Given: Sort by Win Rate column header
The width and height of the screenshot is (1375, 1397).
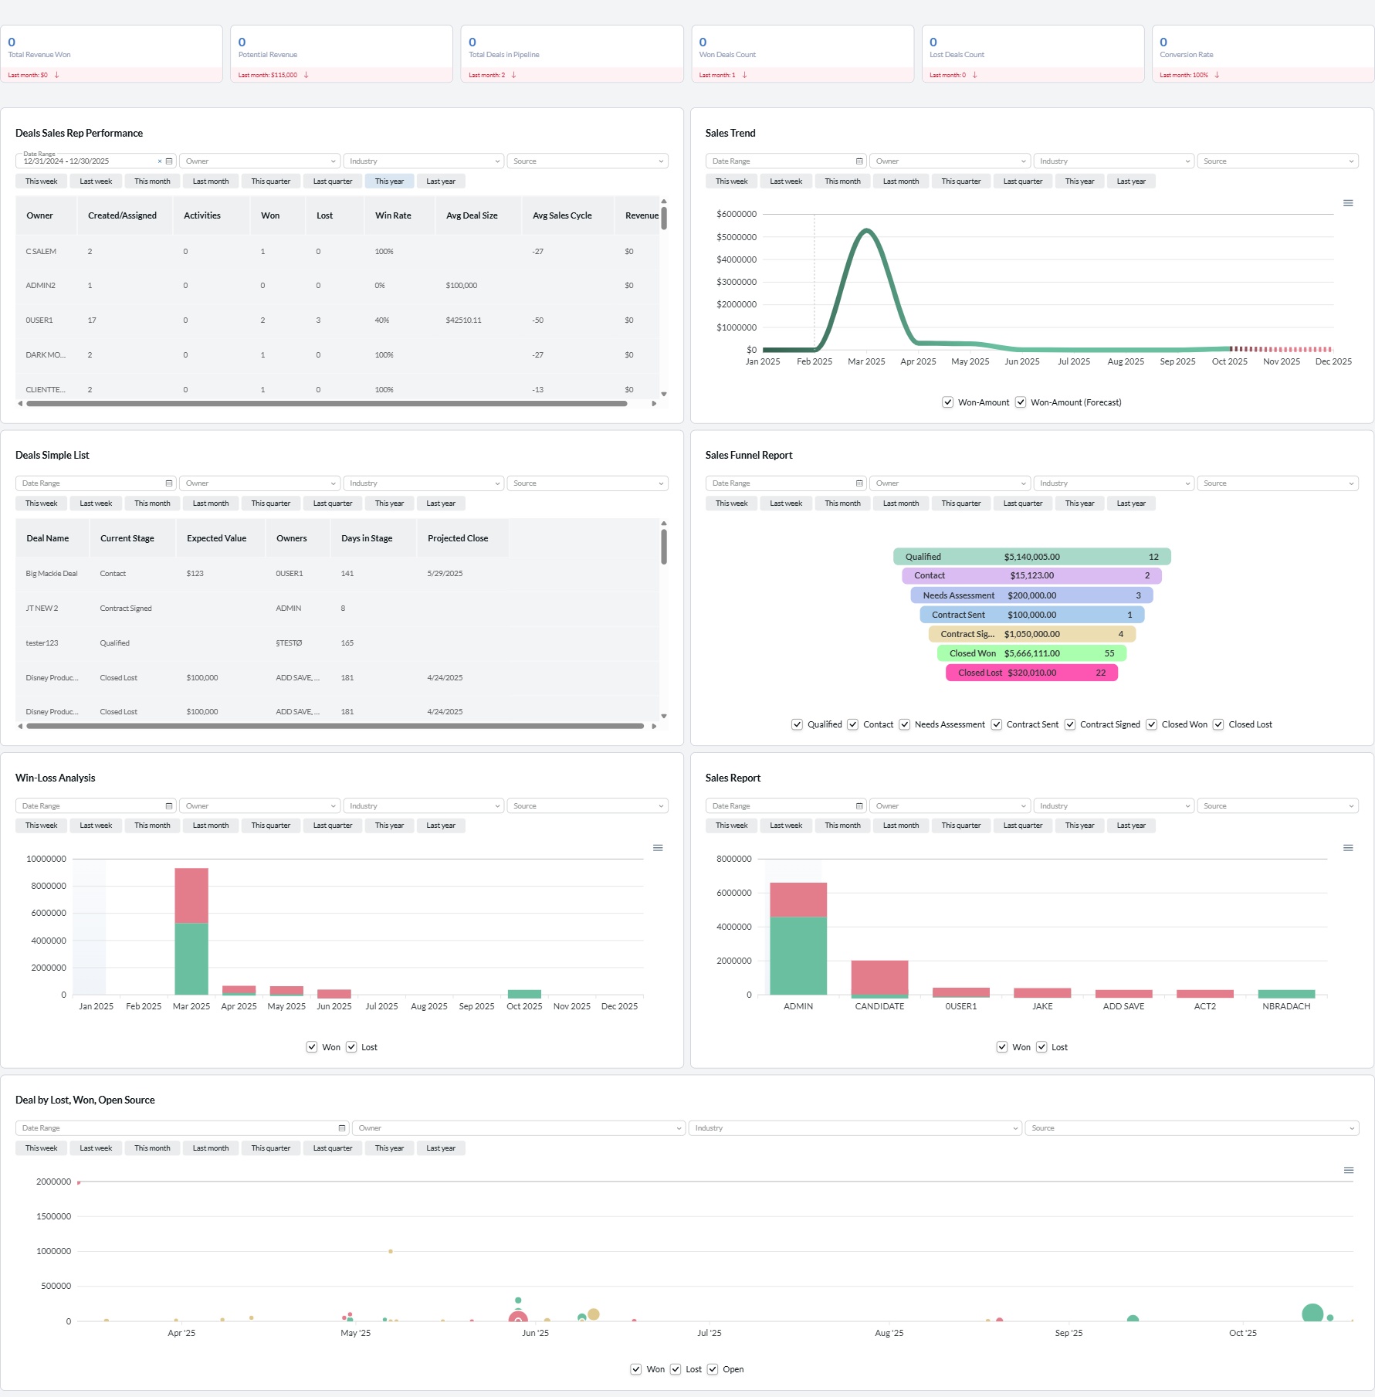Looking at the screenshot, I should click(x=393, y=215).
